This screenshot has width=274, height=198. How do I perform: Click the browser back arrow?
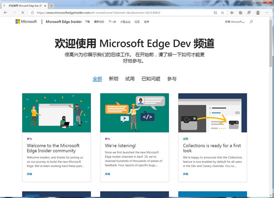tap(5, 13)
